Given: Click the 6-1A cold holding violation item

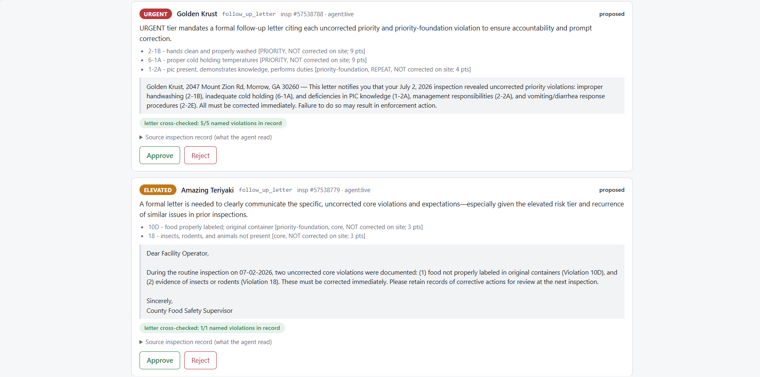Looking at the screenshot, I should (x=257, y=60).
